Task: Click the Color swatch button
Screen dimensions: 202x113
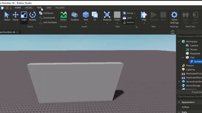Action: point(117,16)
